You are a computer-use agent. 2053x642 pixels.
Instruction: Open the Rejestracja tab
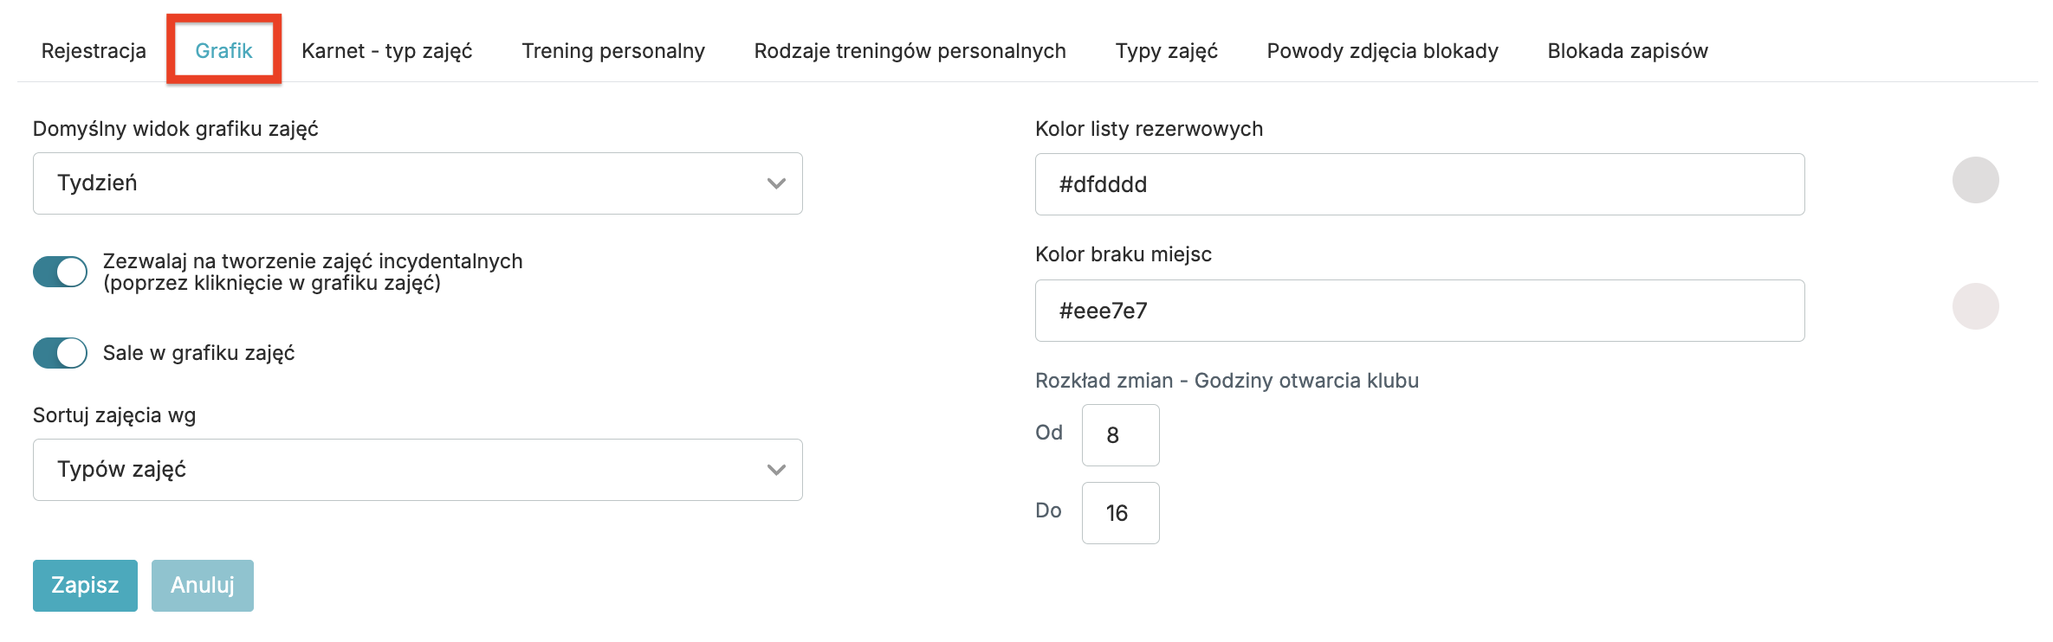[94, 51]
